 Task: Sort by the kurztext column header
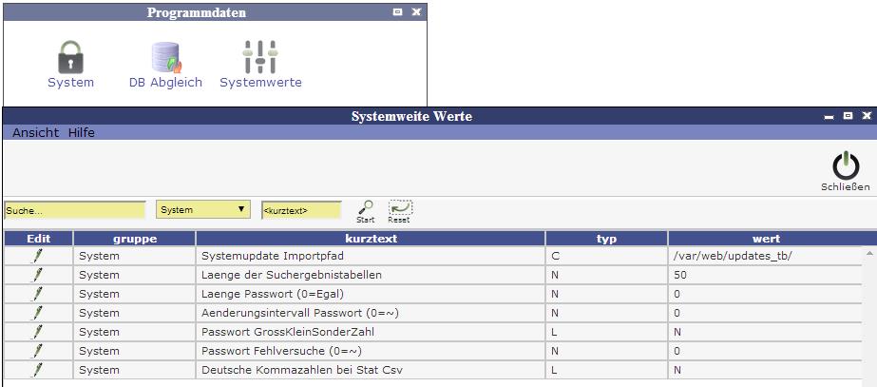371,239
